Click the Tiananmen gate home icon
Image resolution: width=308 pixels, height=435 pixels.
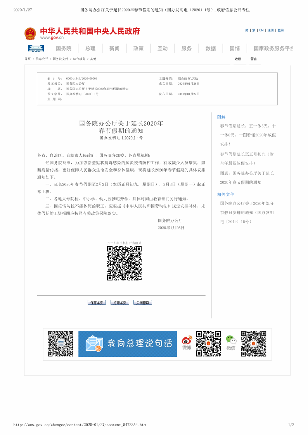[x=36, y=48]
